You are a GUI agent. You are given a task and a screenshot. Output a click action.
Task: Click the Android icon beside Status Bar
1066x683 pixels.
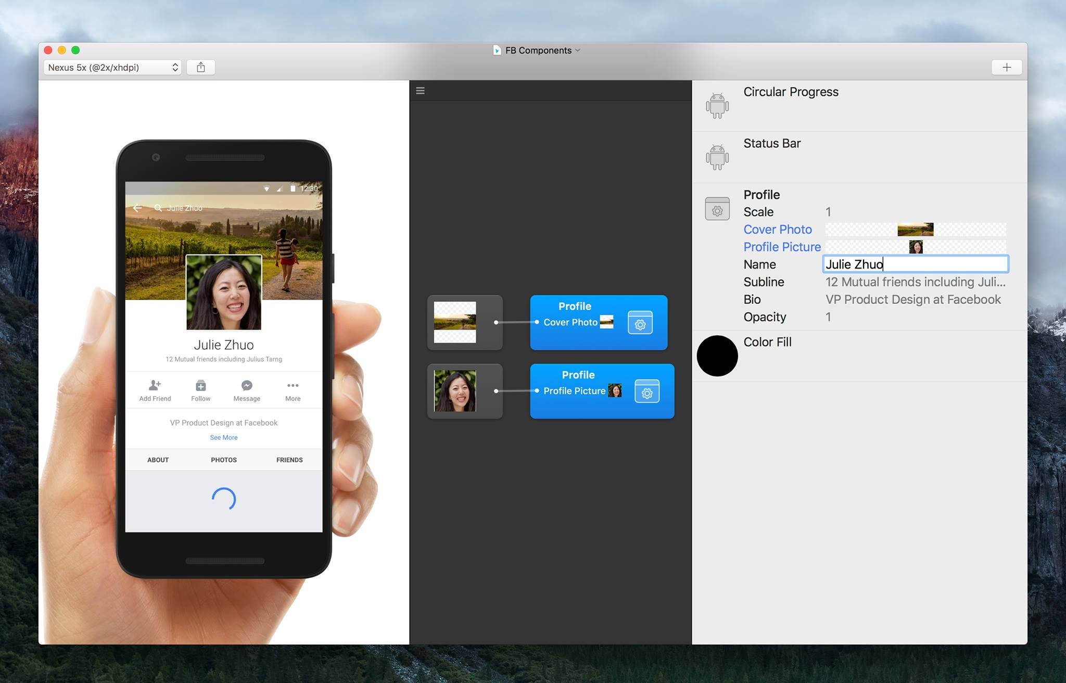[x=717, y=157]
